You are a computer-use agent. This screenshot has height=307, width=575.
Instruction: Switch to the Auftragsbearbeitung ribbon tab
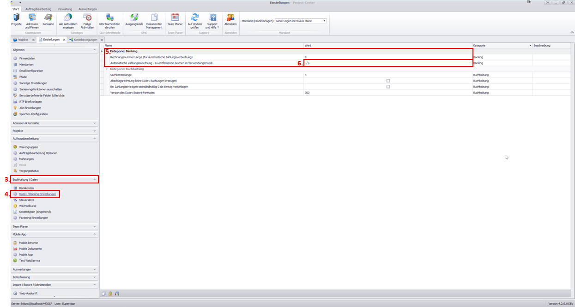(x=38, y=9)
